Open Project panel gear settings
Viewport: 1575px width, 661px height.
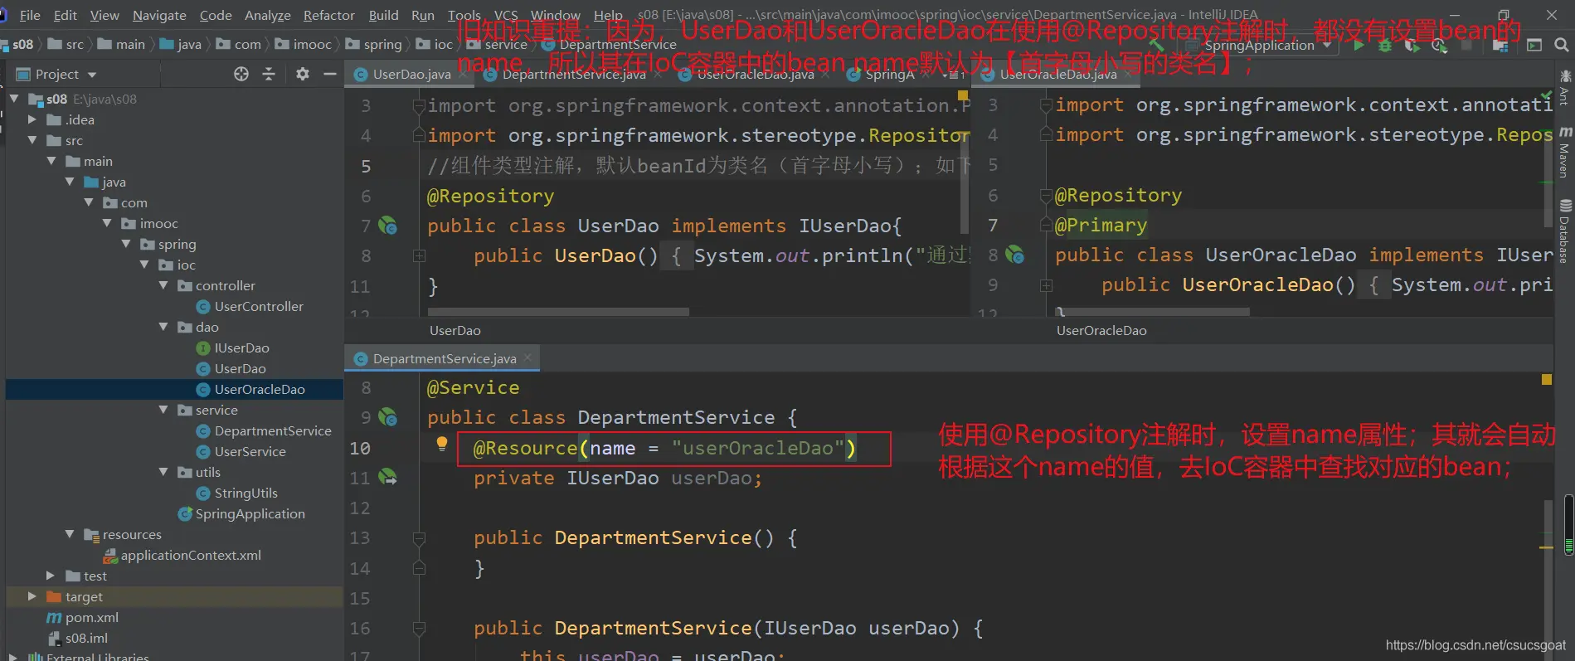(x=303, y=74)
